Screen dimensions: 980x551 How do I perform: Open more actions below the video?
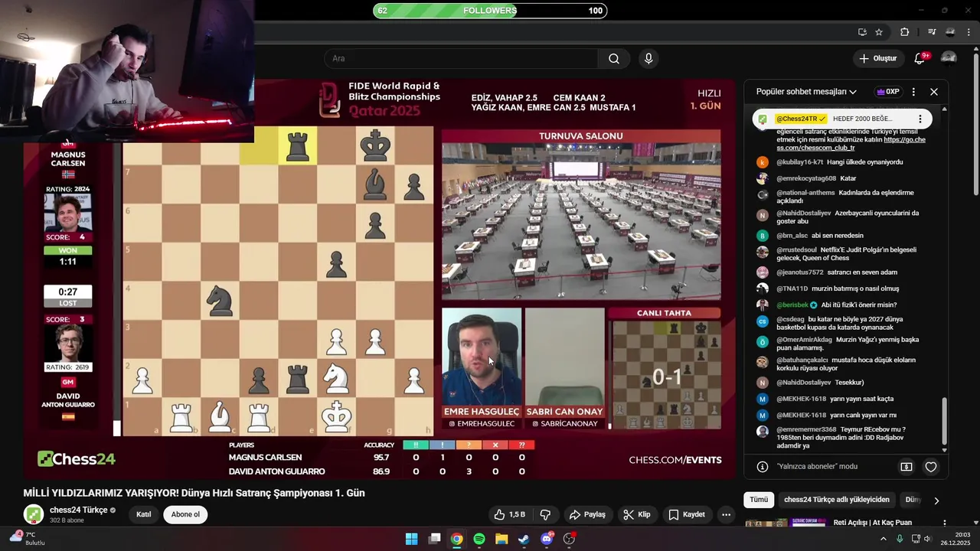tap(726, 514)
